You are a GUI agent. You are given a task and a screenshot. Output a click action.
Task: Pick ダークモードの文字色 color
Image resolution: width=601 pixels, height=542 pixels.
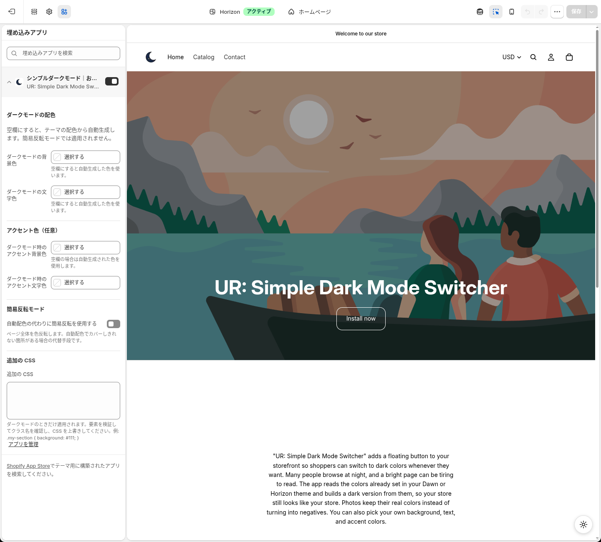click(x=86, y=192)
